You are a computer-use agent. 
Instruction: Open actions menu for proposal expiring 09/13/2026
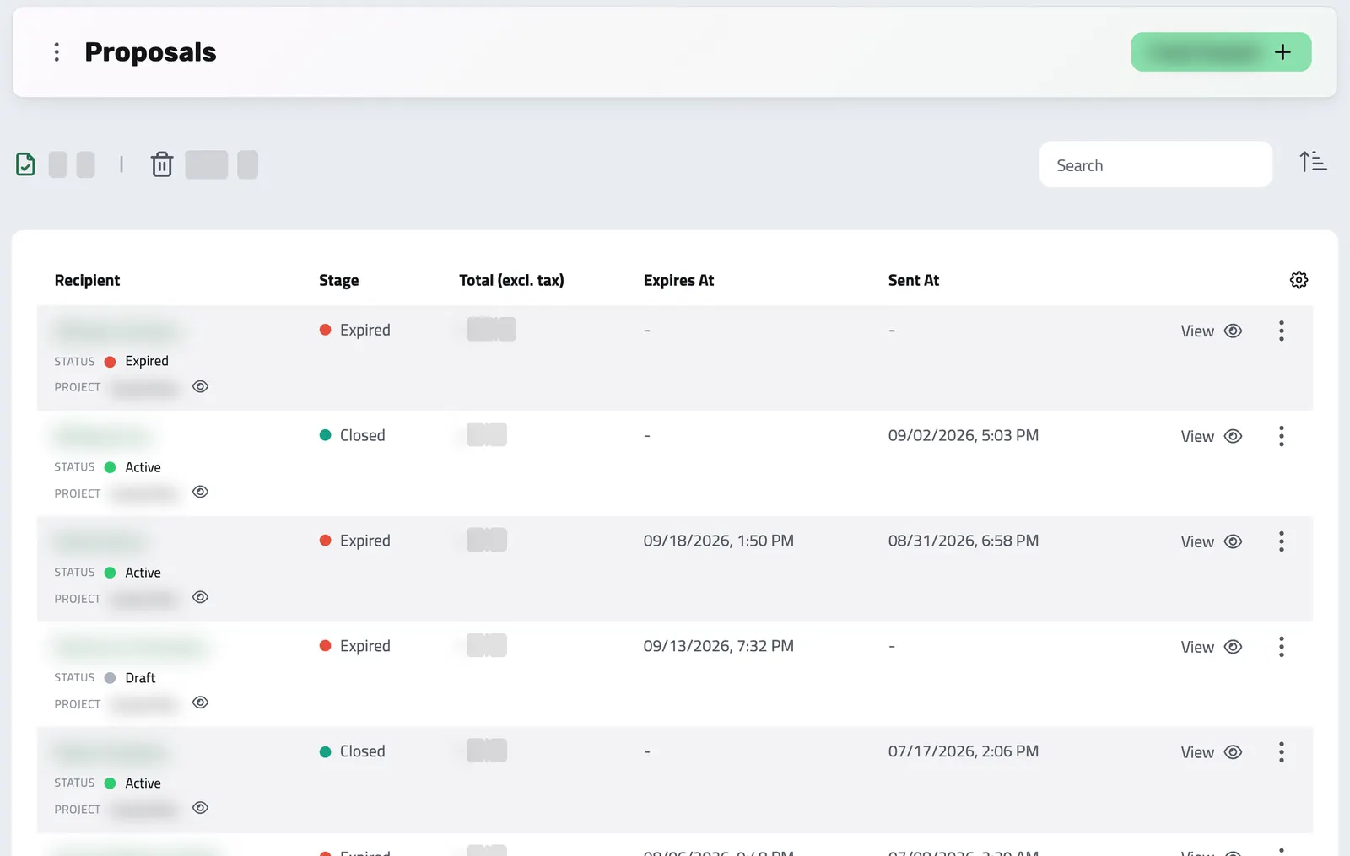1281,648
